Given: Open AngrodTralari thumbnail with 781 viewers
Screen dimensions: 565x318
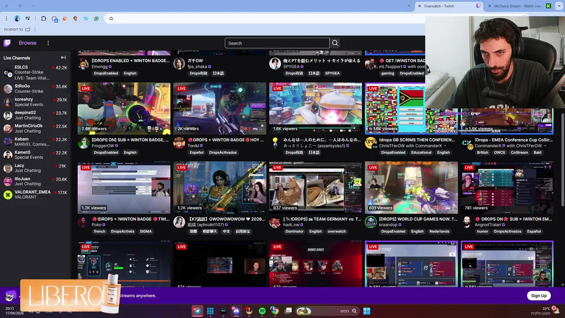Looking at the screenshot, I should [507, 187].
